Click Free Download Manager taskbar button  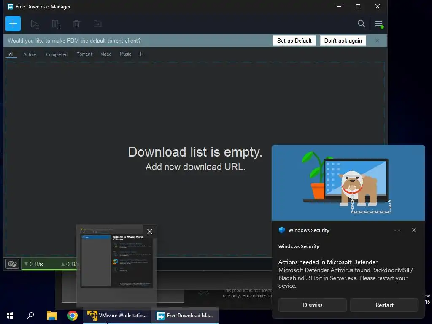tap(185, 316)
